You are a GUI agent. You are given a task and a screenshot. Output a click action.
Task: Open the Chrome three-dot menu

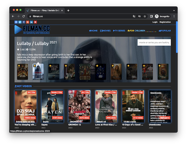click(174, 16)
